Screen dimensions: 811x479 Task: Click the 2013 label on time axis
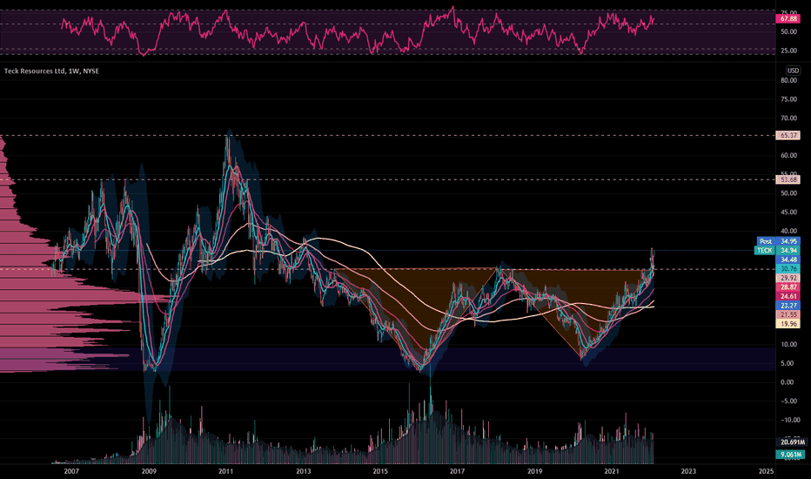coord(304,471)
